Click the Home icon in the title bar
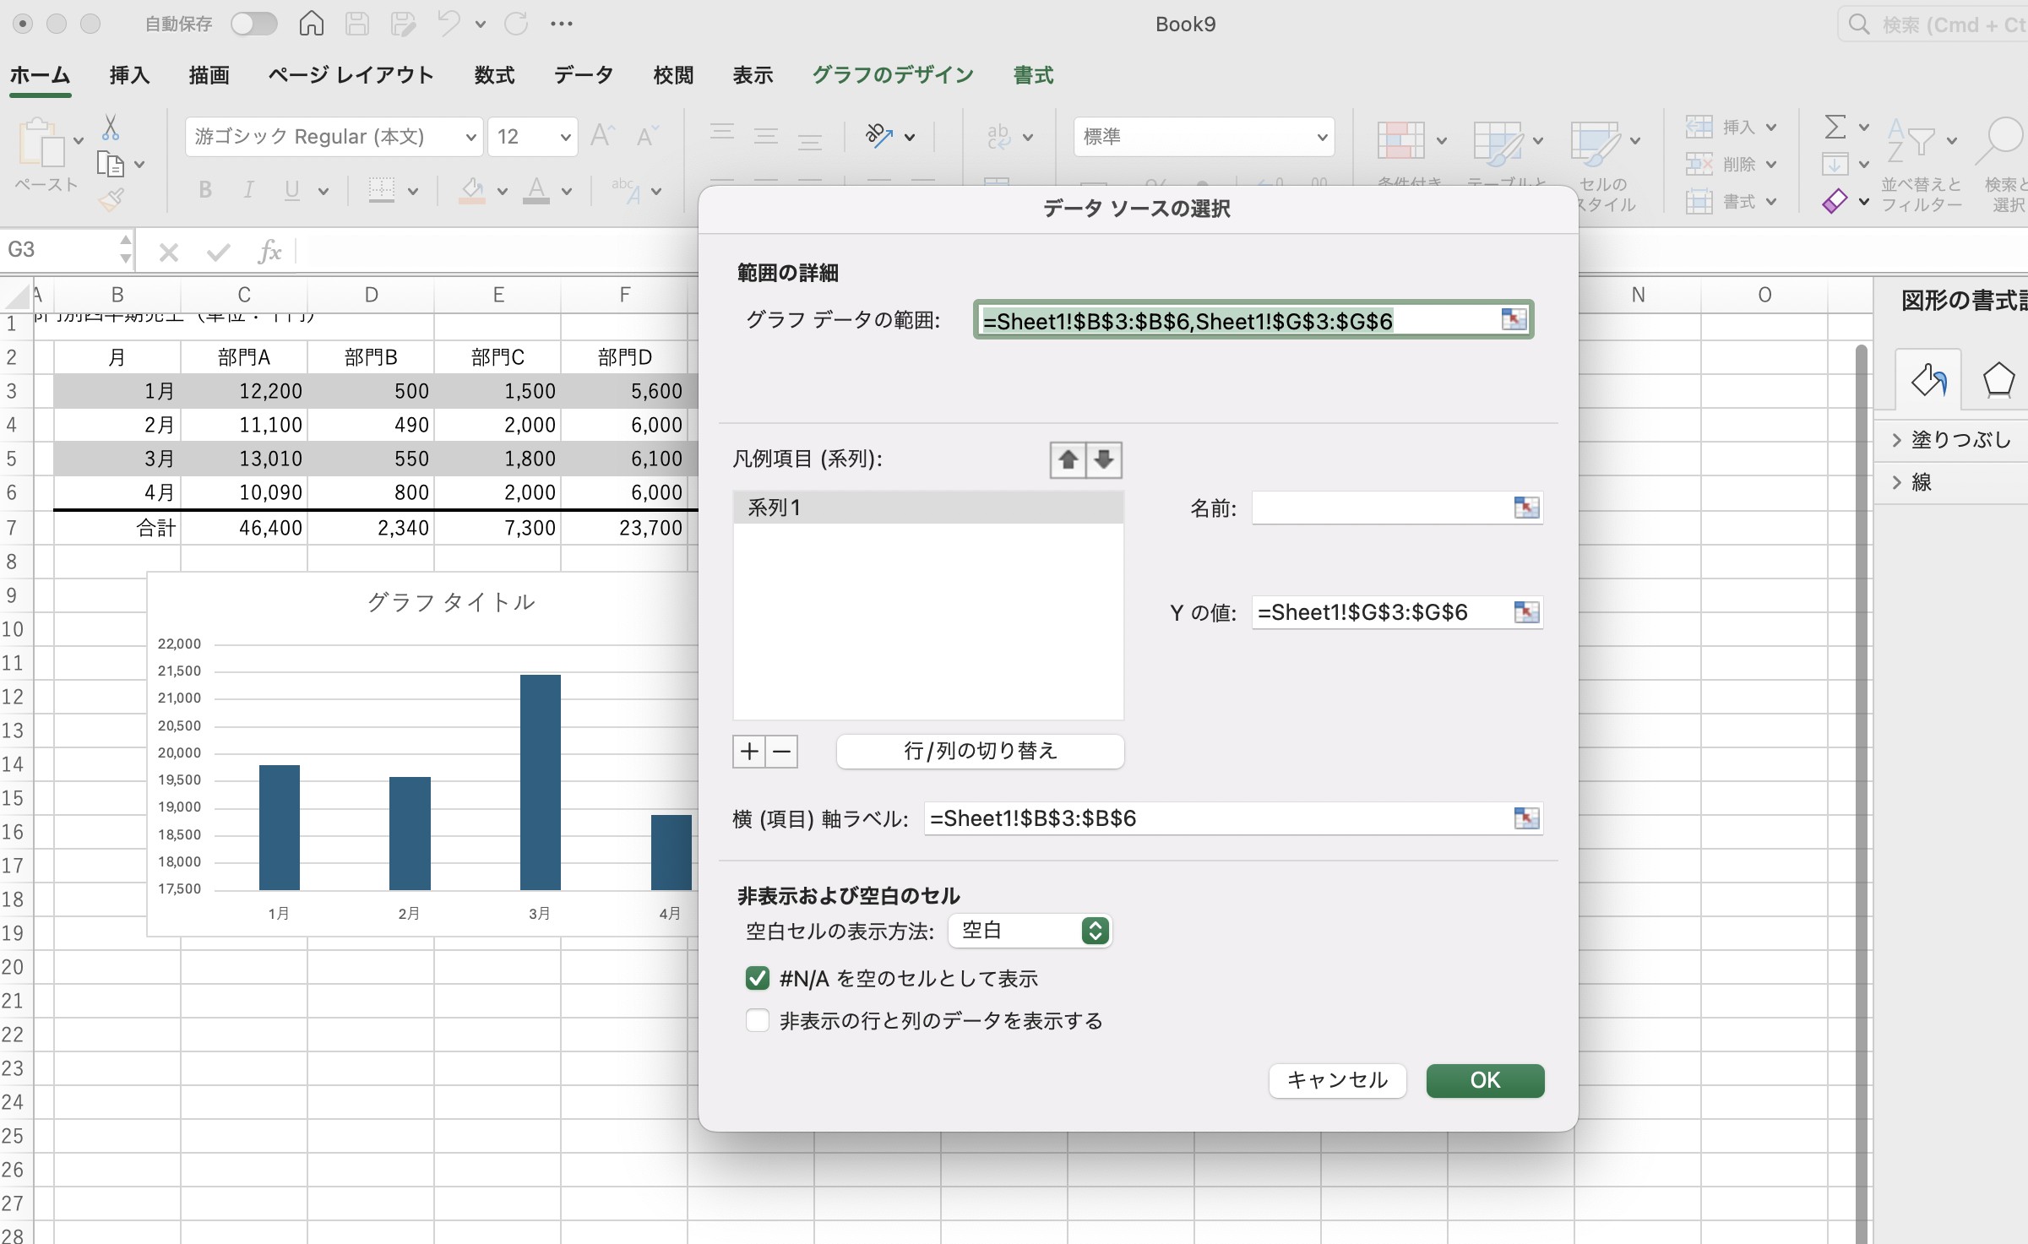Screen dimensions: 2028x1244 tap(311, 24)
